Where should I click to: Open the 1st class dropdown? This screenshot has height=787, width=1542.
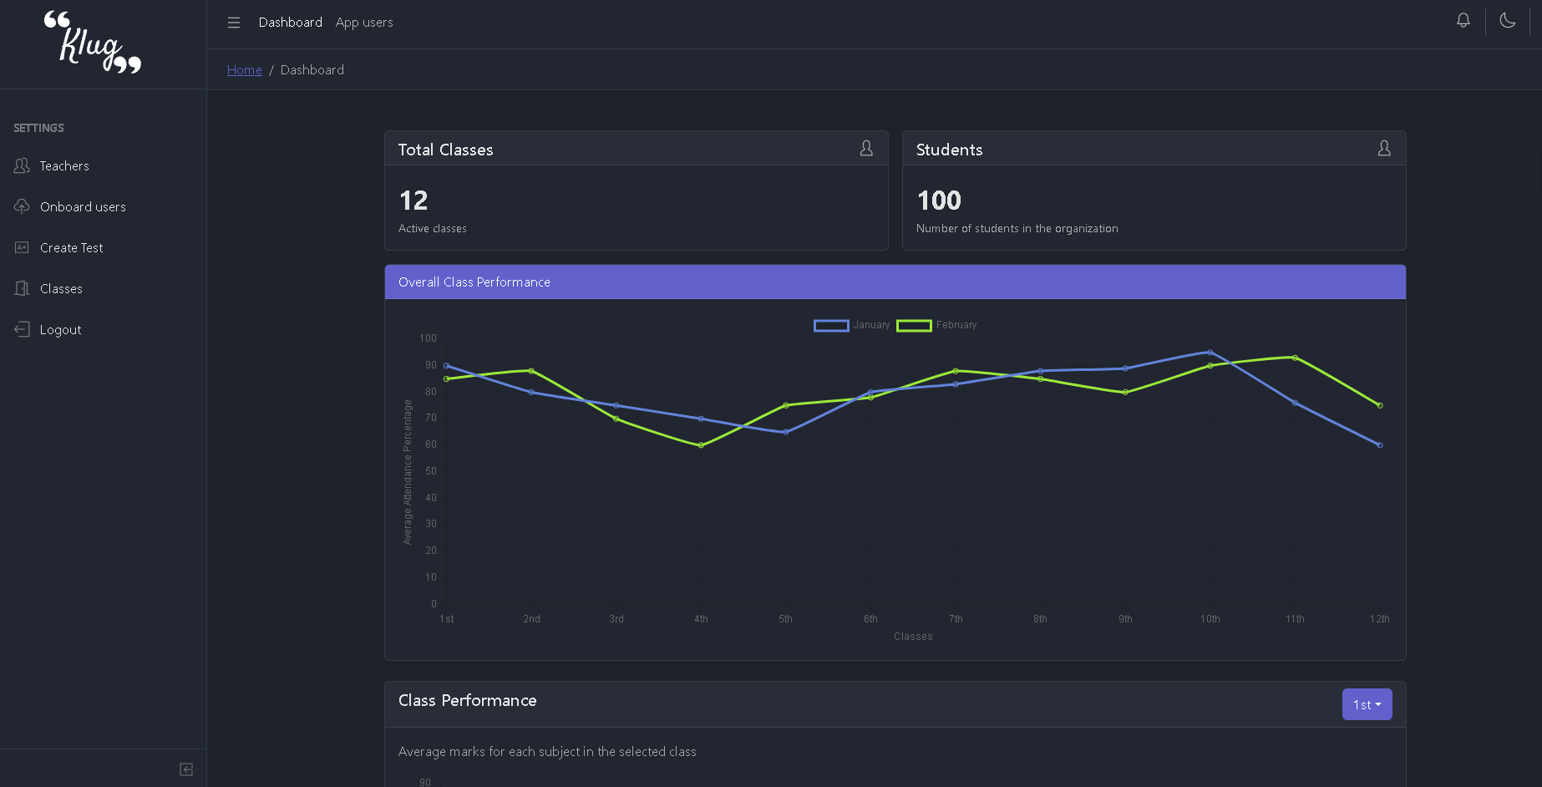(x=1367, y=704)
